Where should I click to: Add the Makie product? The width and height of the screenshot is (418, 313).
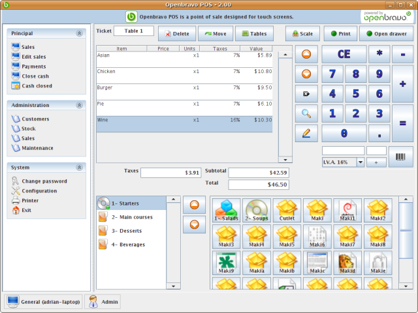[x=378, y=263]
